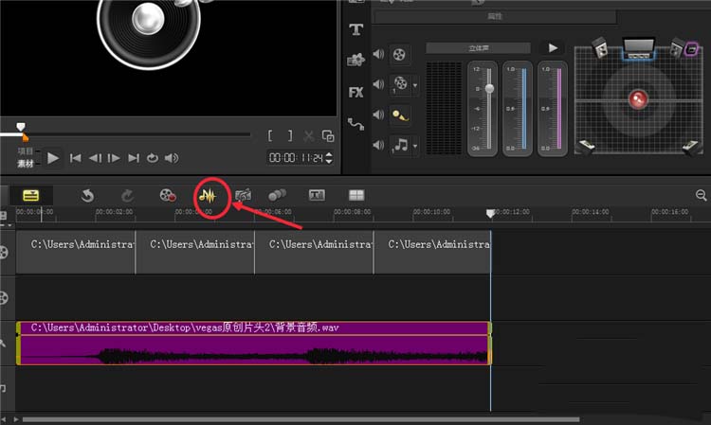
Task: Click ruler label 00:00:08:00
Action: point(353,212)
